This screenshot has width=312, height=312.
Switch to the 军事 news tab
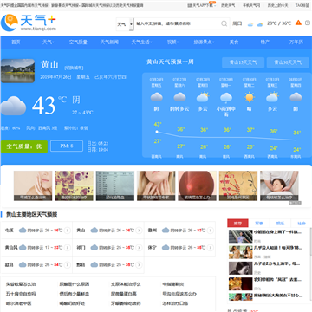259,224
